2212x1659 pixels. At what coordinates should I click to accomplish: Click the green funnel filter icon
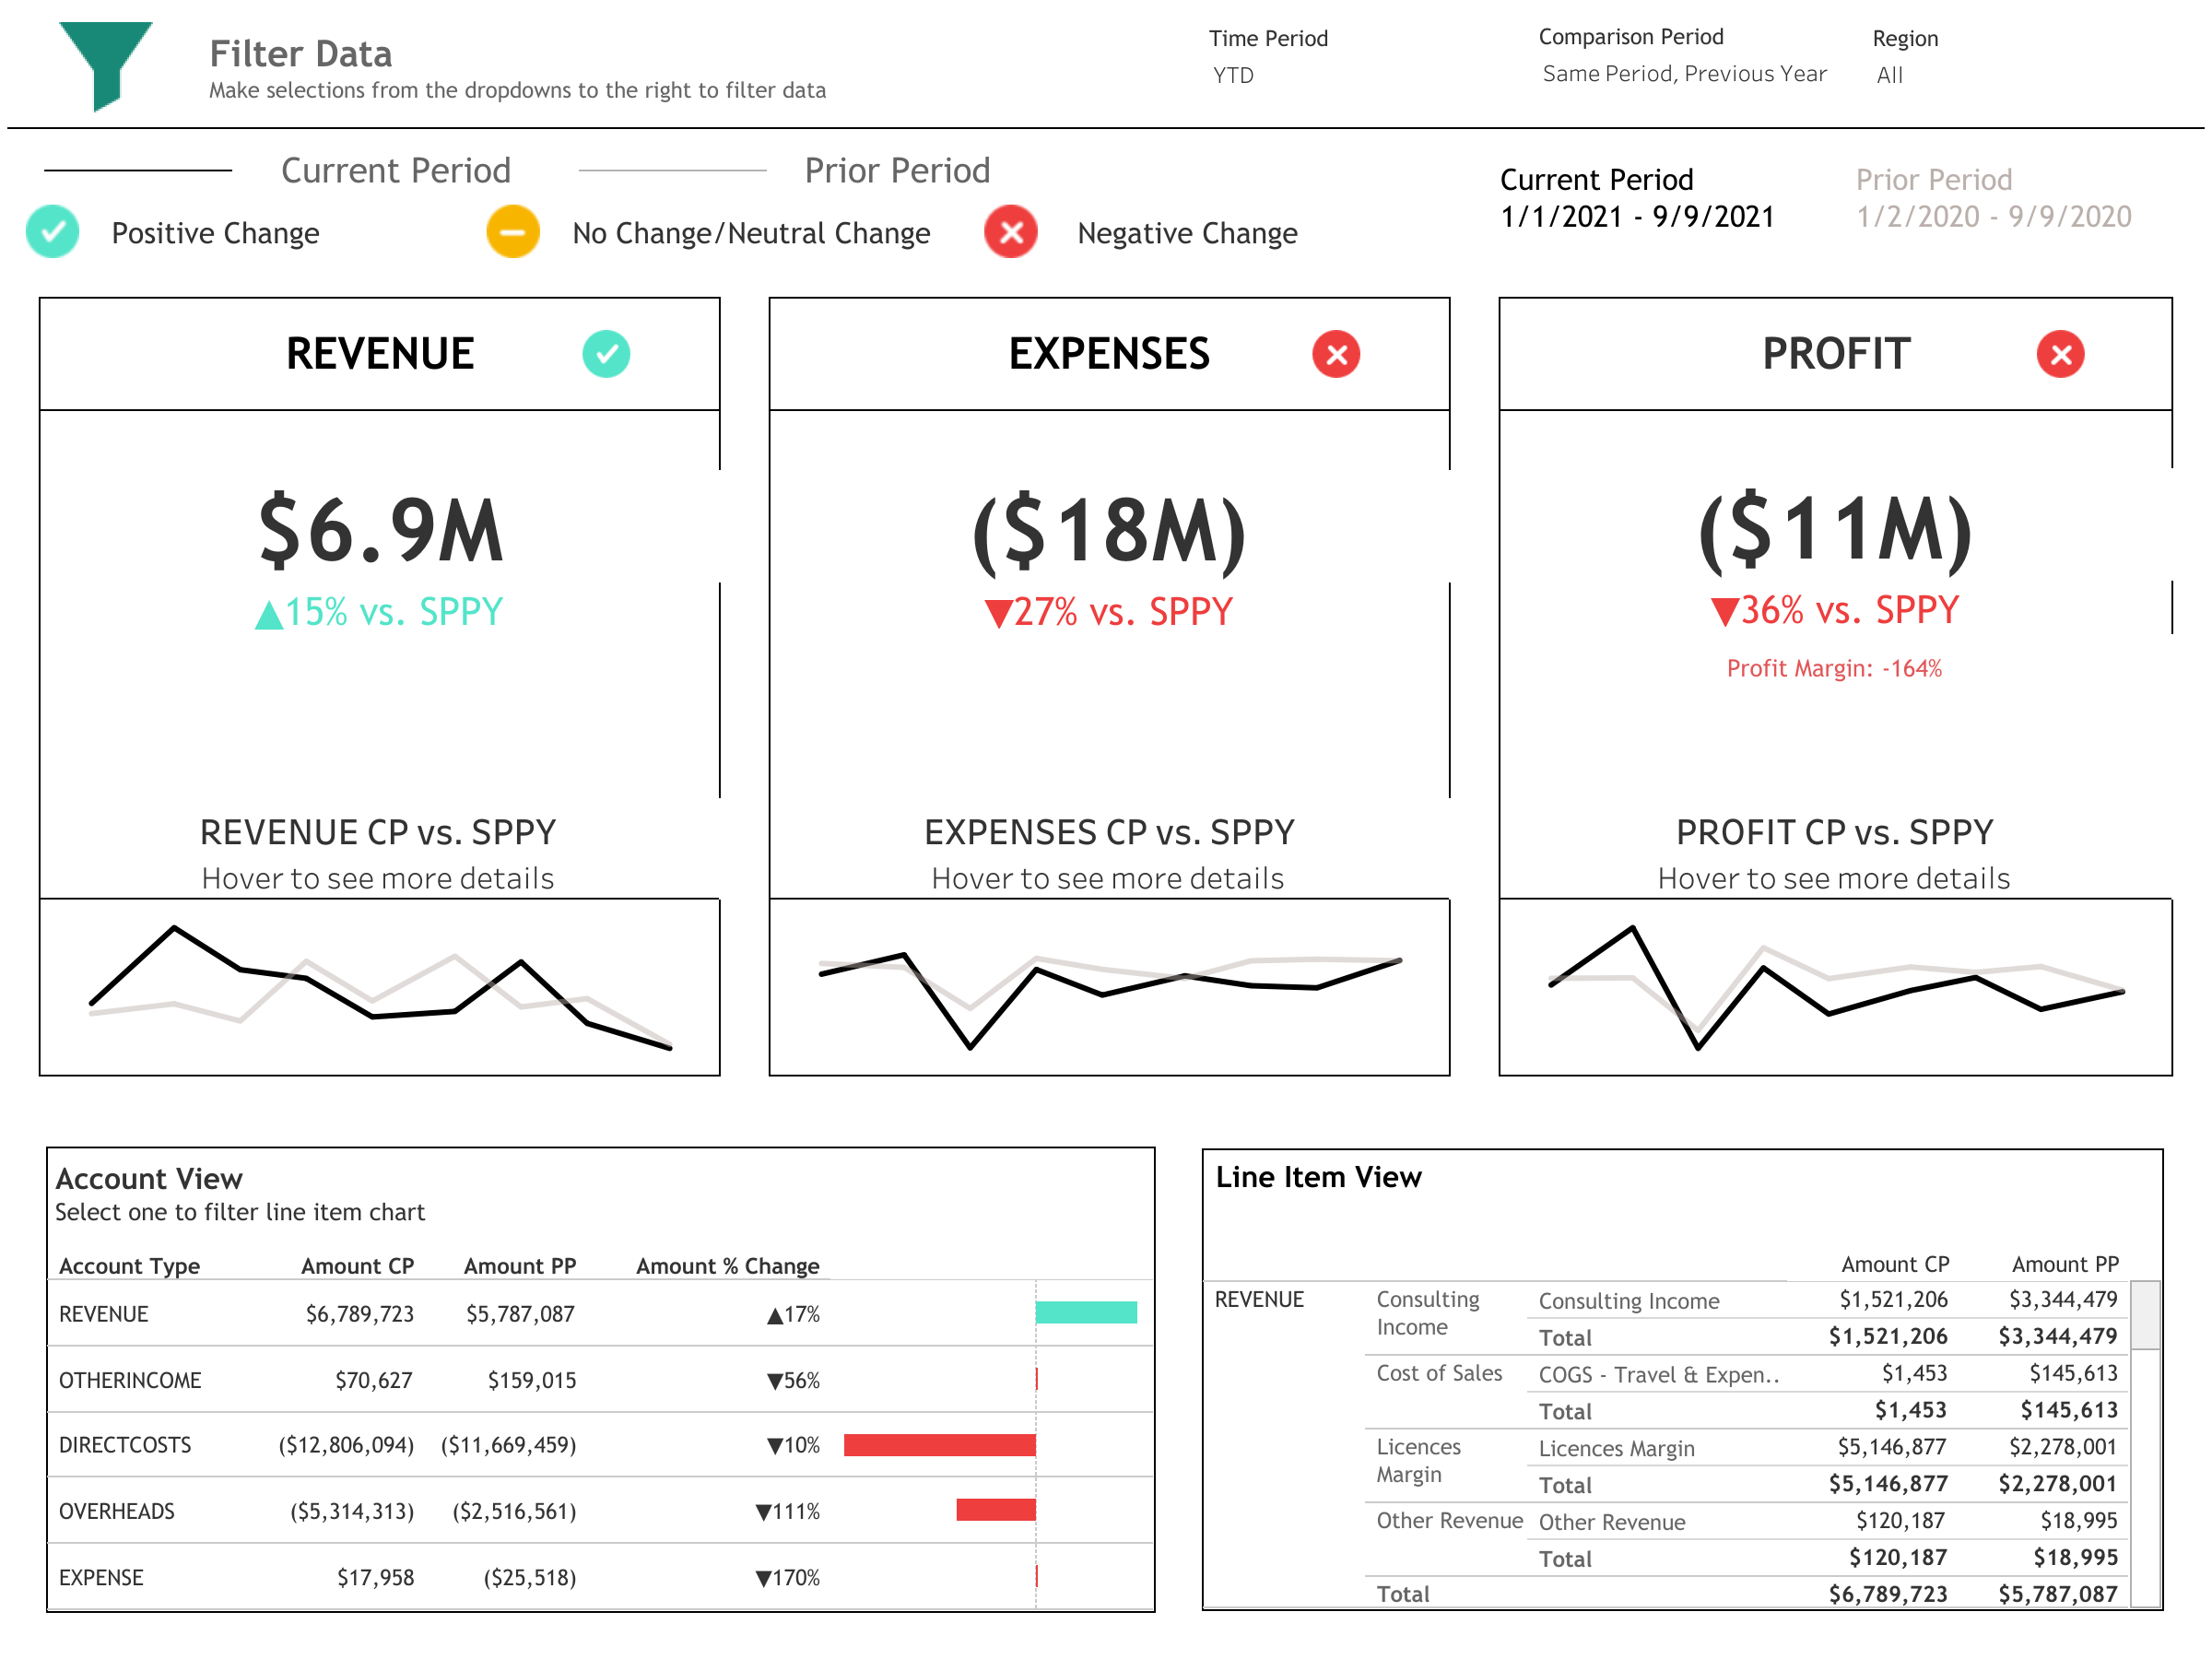tap(105, 65)
